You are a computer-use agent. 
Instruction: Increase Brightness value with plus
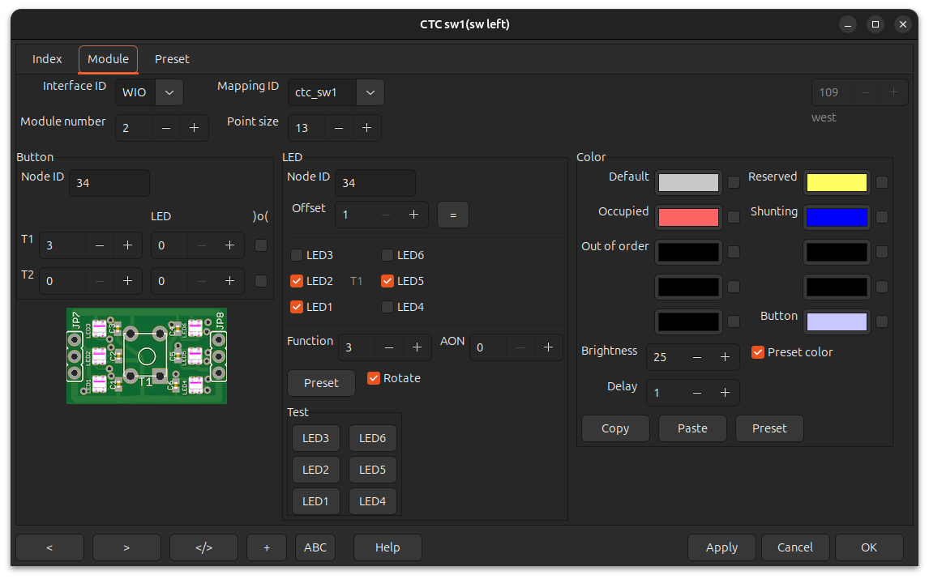(x=725, y=357)
